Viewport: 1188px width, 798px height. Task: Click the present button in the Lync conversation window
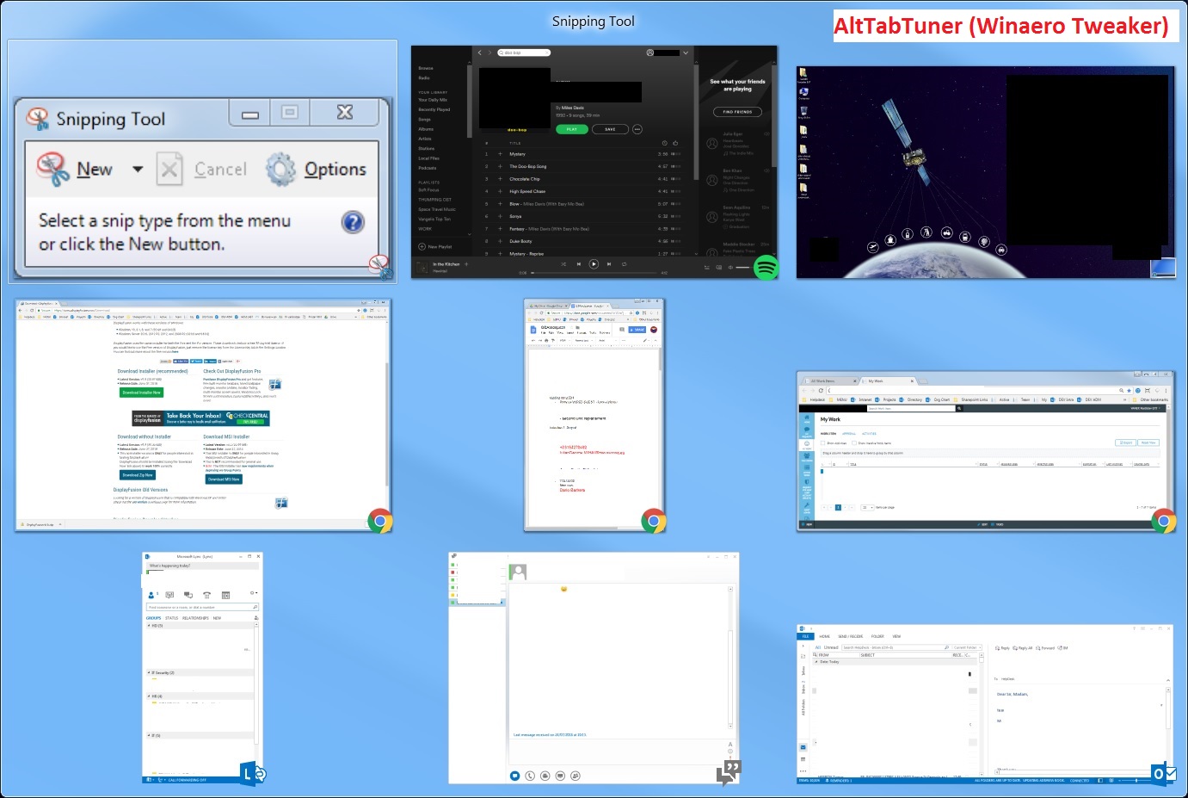tap(560, 776)
